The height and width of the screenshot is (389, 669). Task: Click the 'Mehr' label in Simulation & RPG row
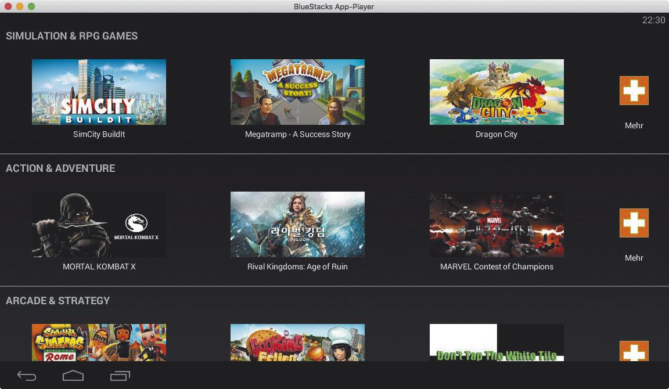[634, 125]
